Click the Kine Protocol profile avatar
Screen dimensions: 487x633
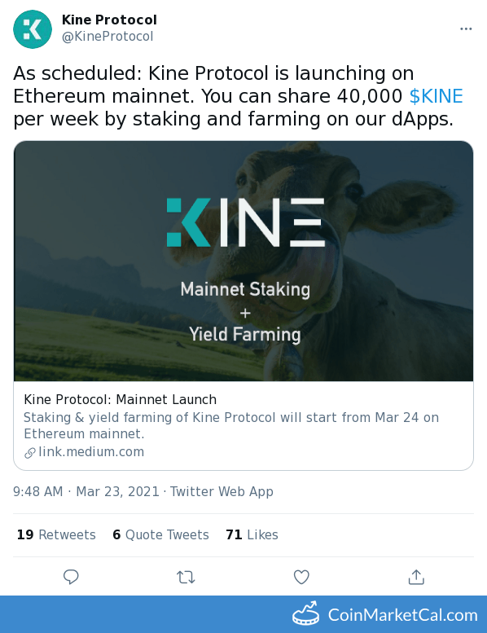(x=33, y=29)
